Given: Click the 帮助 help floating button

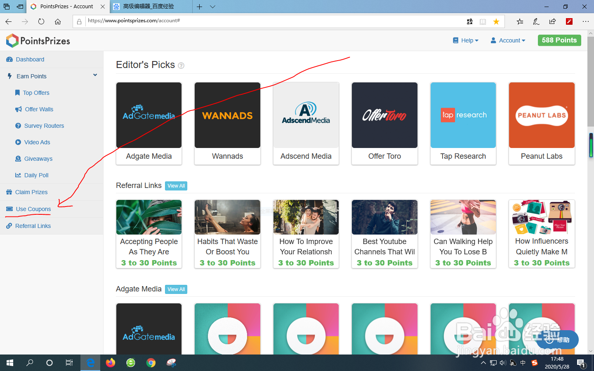Looking at the screenshot, I should [x=557, y=340].
